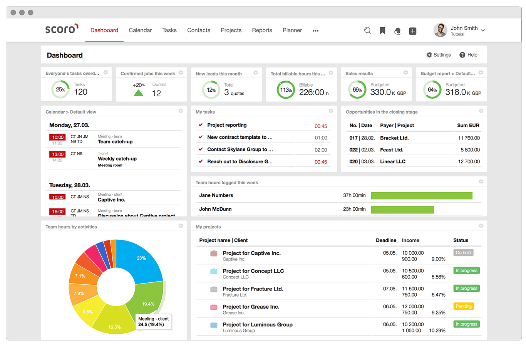Image resolution: width=526 pixels, height=346 pixels.
Task: Open the Reports section
Action: click(x=262, y=30)
